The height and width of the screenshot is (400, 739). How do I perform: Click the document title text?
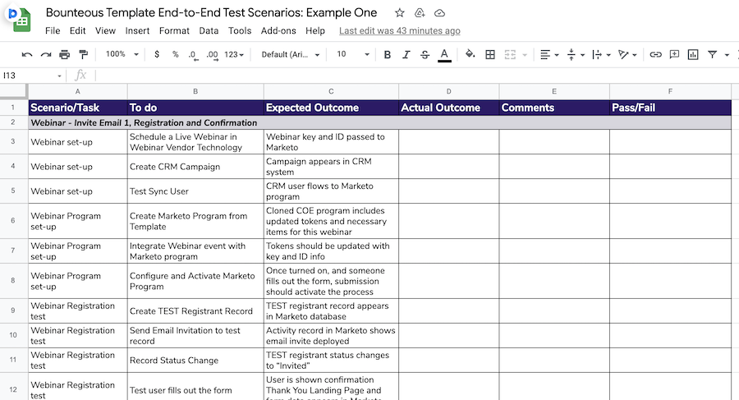pos(211,13)
